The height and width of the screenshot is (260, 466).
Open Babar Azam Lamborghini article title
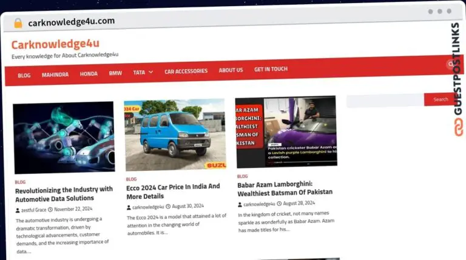[285, 188]
